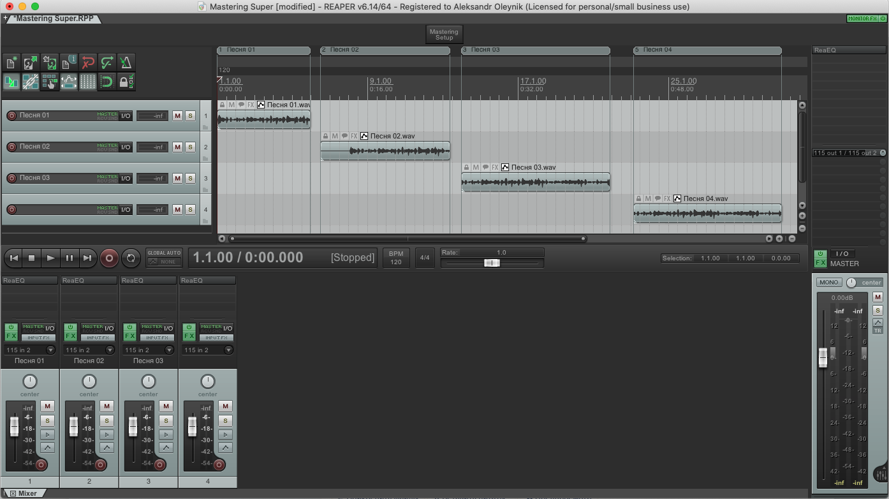
Task: Toggle FX bypass on mixer channel Песня 01
Action: click(x=11, y=327)
